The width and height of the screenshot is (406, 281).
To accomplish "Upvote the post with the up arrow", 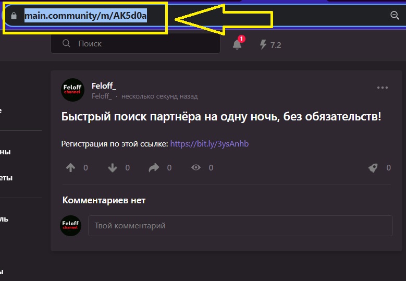I will pyautogui.click(x=70, y=167).
